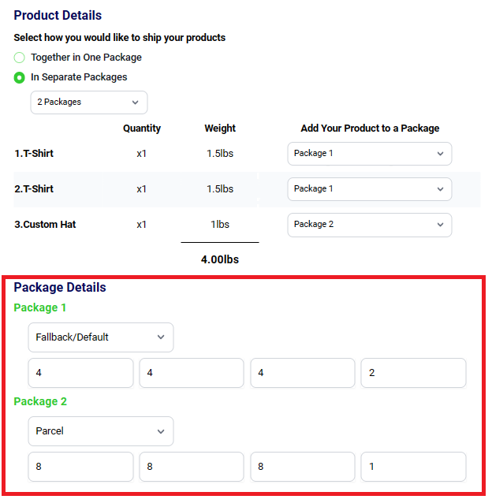
Task: Click second dimension field of Package 1
Action: pyautogui.click(x=192, y=373)
